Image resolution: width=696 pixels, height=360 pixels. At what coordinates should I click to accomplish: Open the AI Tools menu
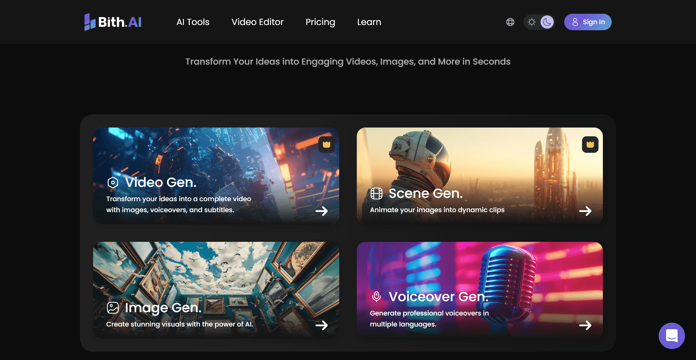(193, 22)
